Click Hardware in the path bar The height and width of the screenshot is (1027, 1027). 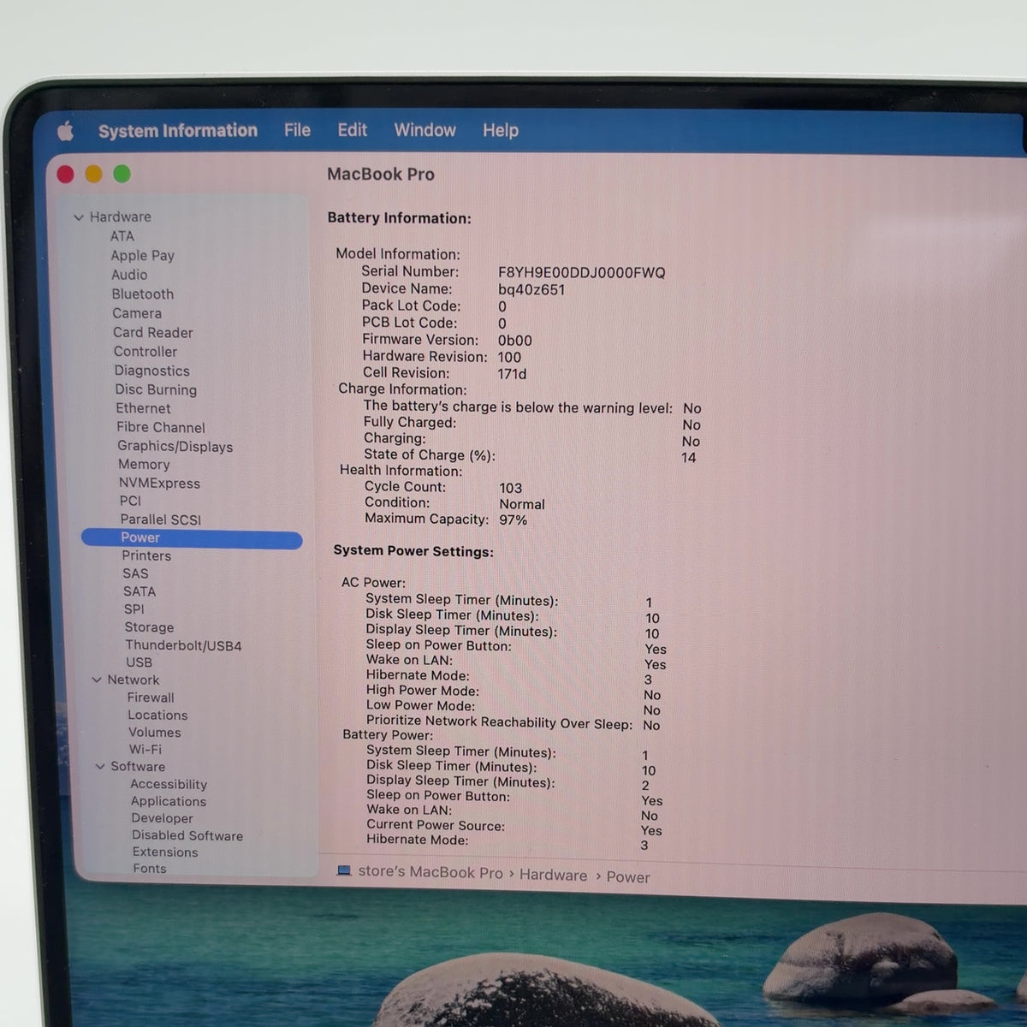pos(553,875)
